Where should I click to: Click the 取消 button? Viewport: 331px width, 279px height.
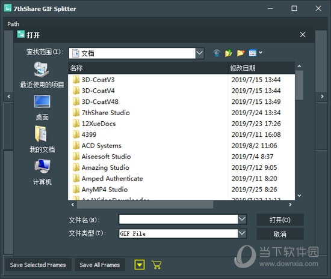pos(280,234)
